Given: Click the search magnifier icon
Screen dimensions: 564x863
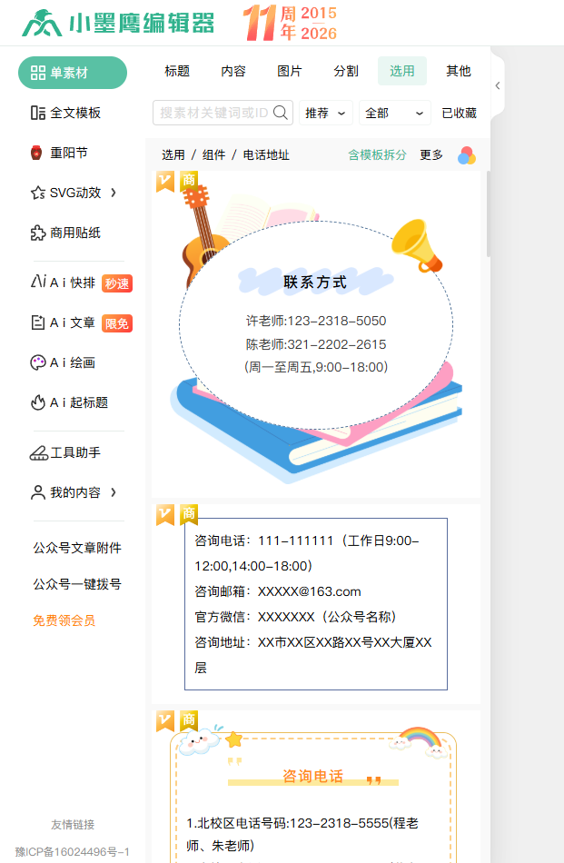Looking at the screenshot, I should (281, 113).
